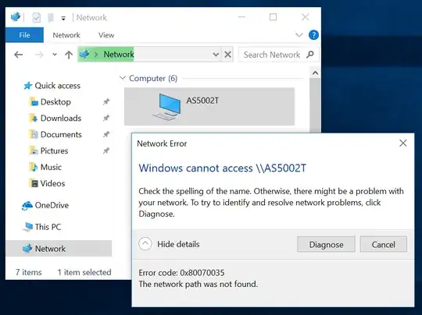Click the Network breadcrumb in the address bar
Image resolution: width=422 pixels, height=315 pixels.
click(x=119, y=55)
